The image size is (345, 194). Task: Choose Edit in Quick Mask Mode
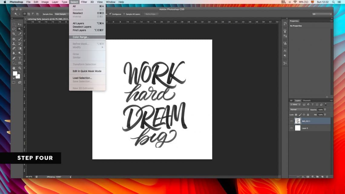coord(87,71)
